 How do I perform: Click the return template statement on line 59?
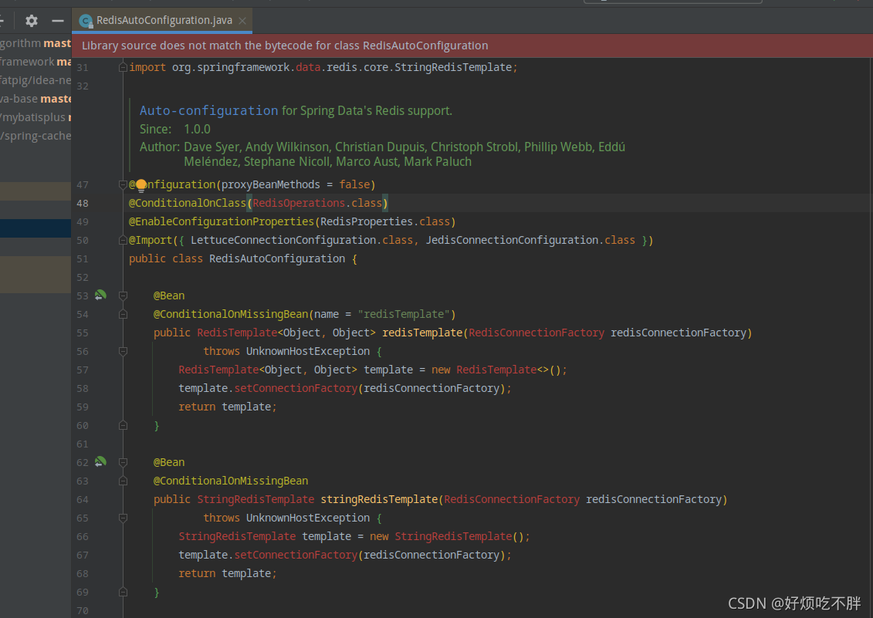coord(227,407)
